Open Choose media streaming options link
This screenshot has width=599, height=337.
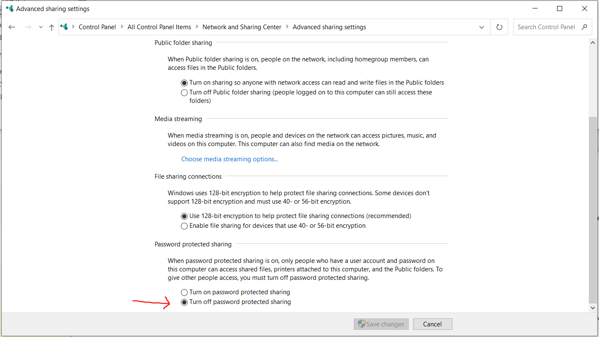point(230,159)
